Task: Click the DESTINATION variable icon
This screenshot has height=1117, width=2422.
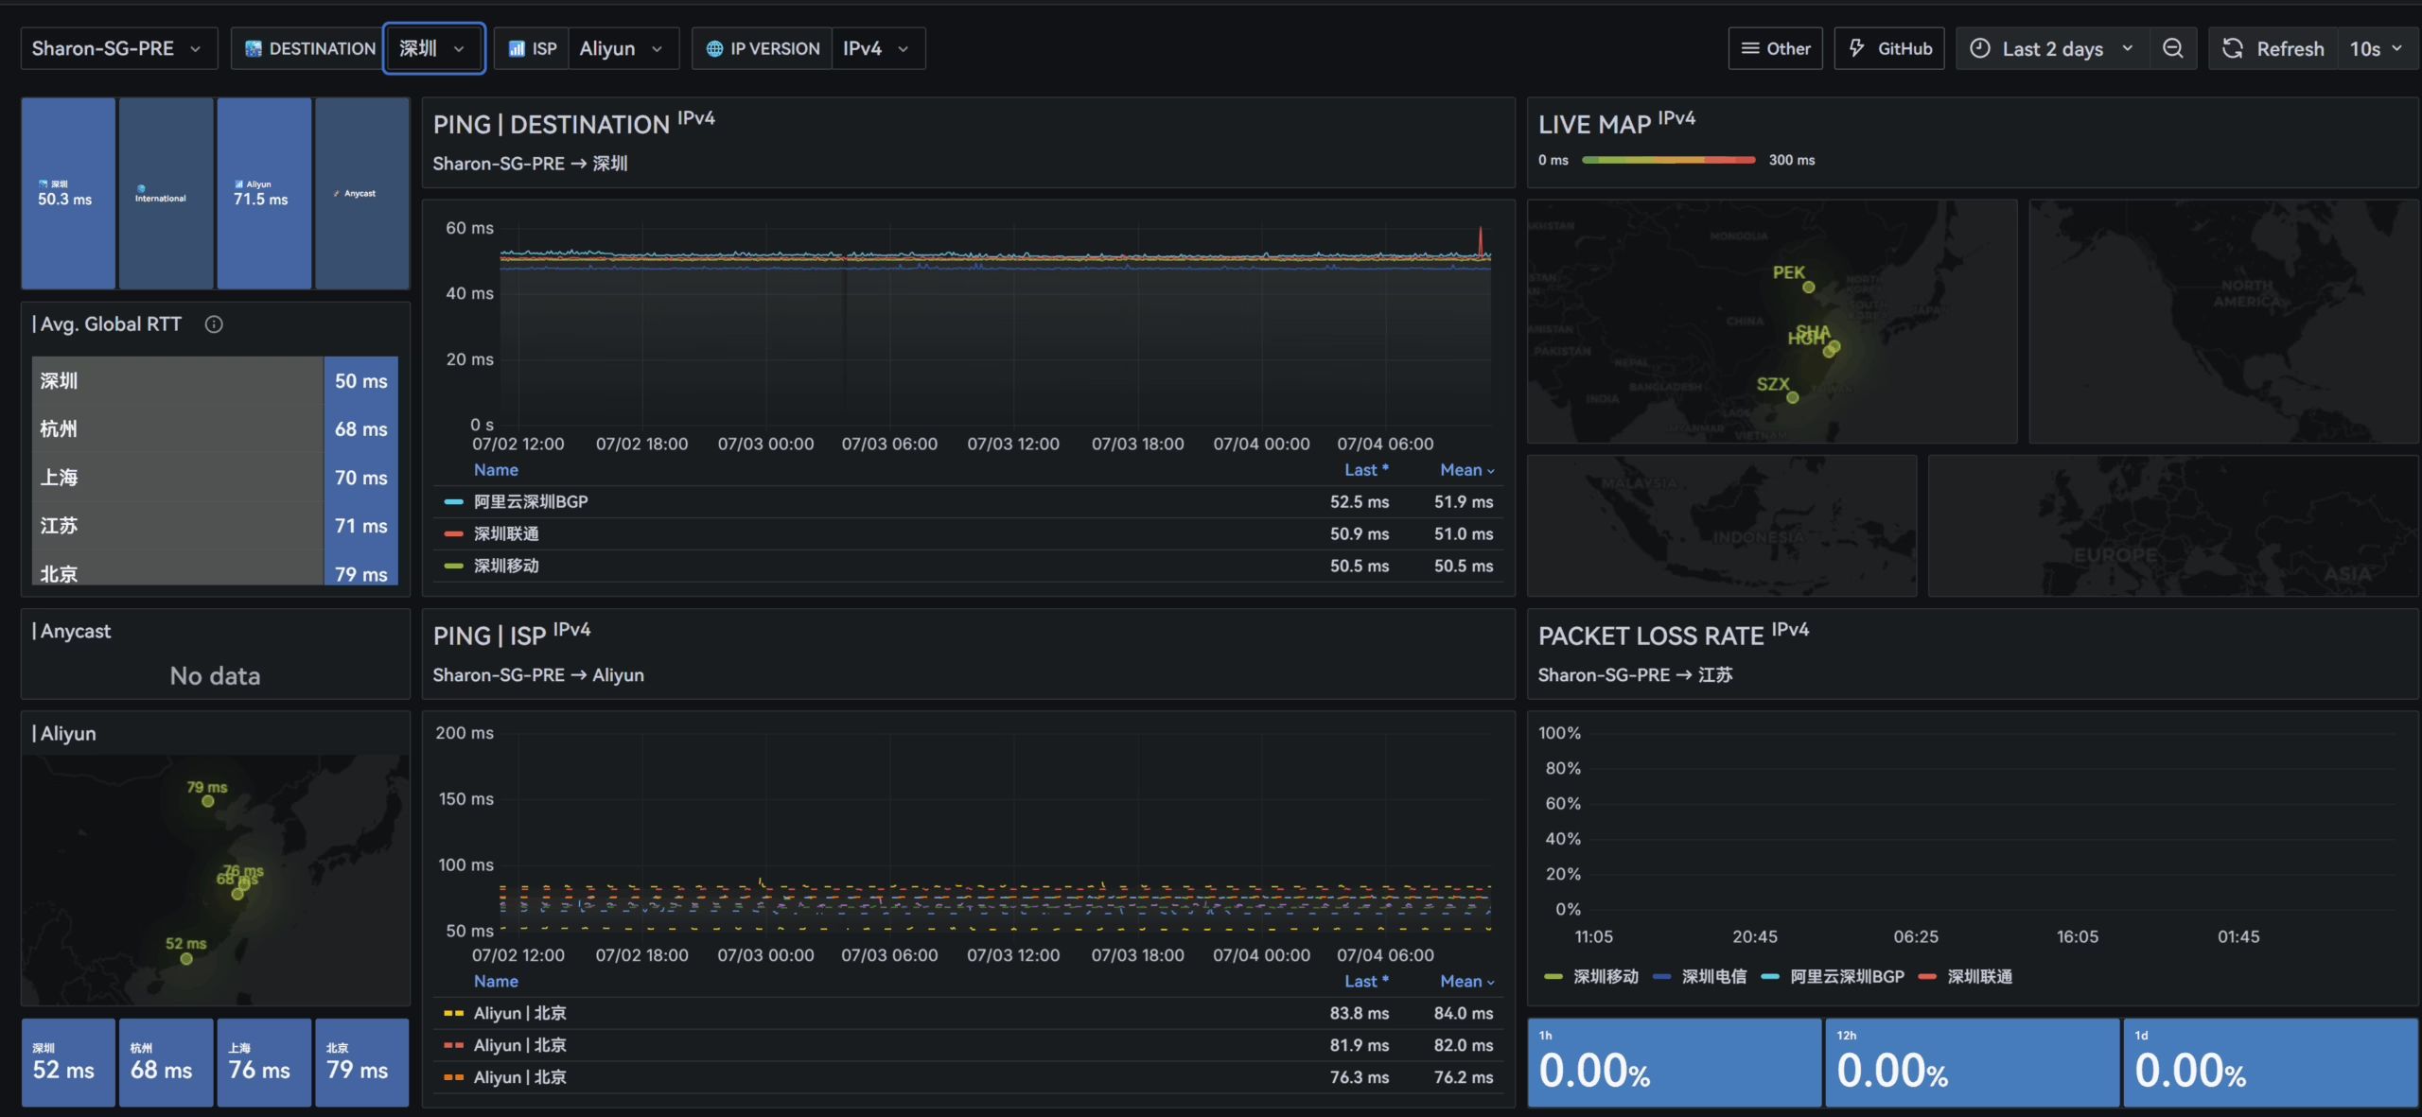Action: [253, 48]
